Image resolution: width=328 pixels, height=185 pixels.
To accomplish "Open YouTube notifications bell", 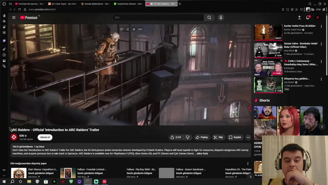I will point(308,17).
